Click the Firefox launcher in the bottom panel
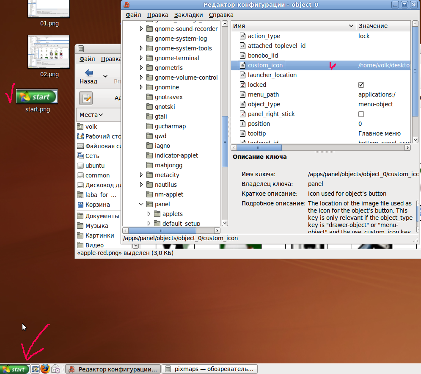The image size is (421, 374). 45,369
